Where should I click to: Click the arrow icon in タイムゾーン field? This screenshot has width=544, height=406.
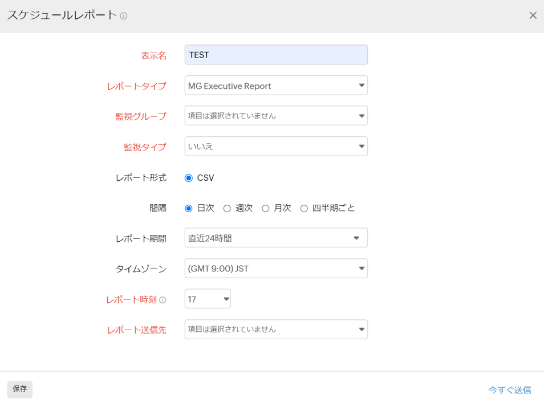tap(362, 269)
